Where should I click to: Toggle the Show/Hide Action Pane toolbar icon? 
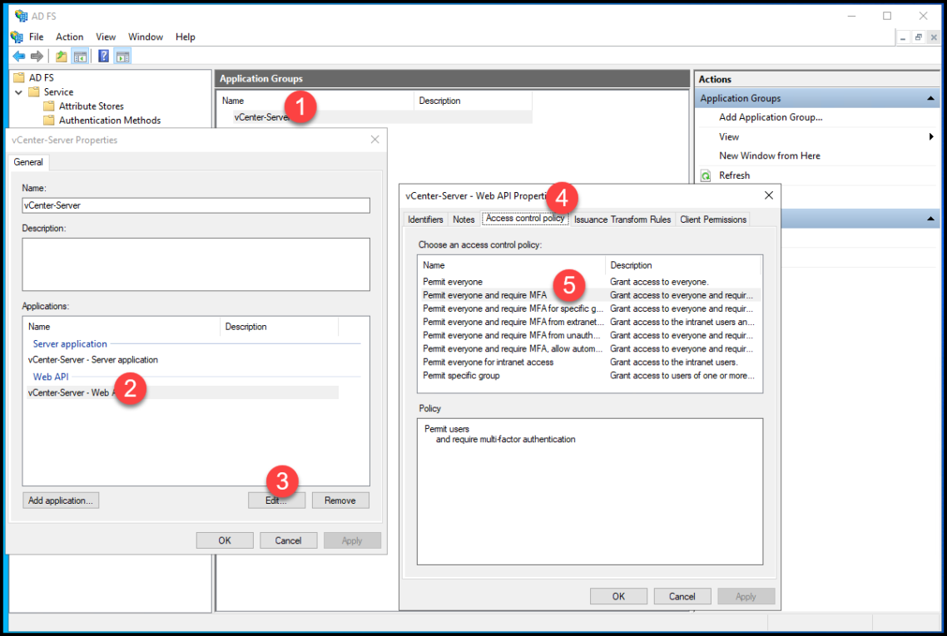coord(121,56)
